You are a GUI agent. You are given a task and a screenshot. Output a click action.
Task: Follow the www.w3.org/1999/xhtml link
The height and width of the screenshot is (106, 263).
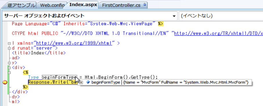[x=74, y=43]
